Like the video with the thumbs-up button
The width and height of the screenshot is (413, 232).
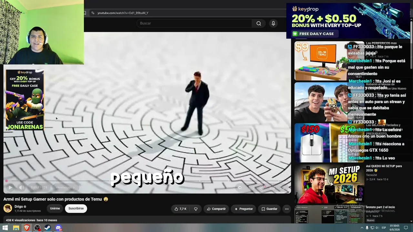click(x=180, y=209)
